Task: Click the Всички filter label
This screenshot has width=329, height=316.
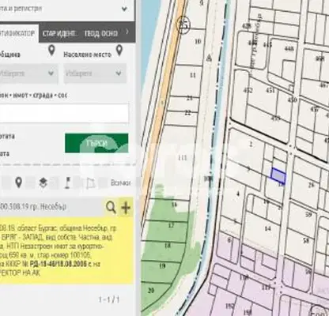Action: 120,182
